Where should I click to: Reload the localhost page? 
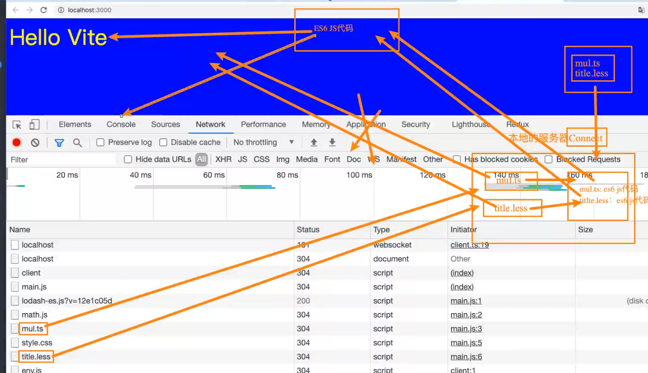[44, 10]
